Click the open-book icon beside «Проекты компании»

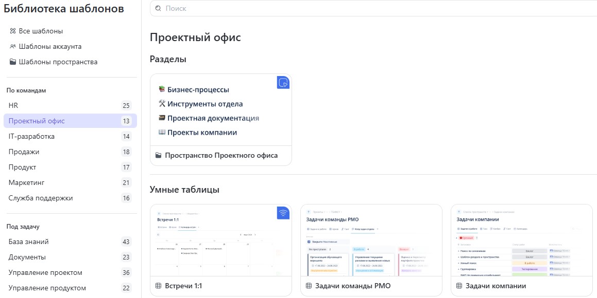pyautogui.click(x=161, y=132)
